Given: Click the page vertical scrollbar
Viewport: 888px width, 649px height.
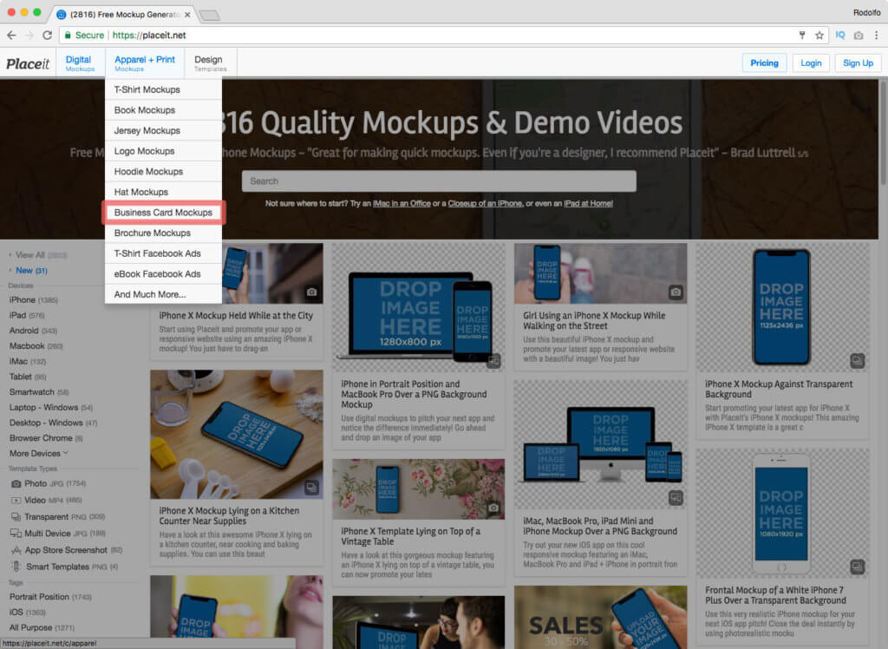Looking at the screenshot, I should [x=883, y=134].
